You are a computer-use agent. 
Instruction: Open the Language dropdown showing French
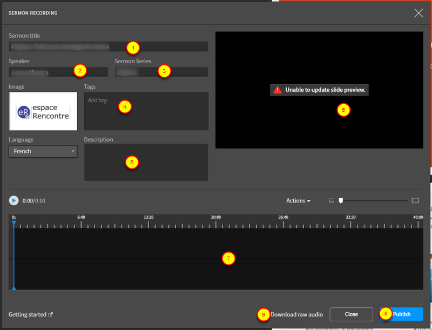(43, 151)
